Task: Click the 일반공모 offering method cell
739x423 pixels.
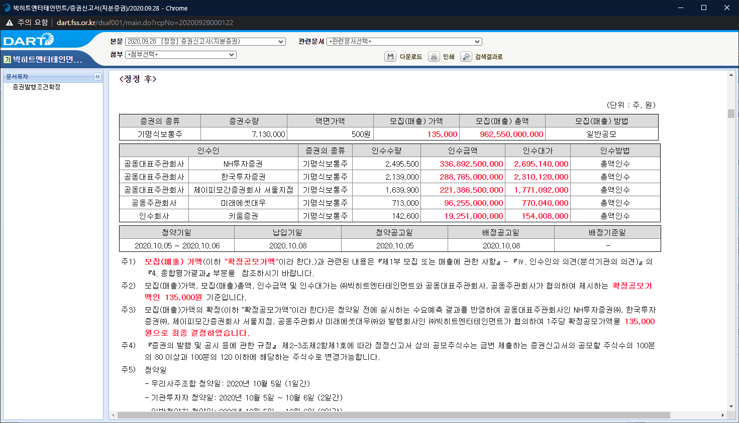Action: pyautogui.click(x=601, y=134)
